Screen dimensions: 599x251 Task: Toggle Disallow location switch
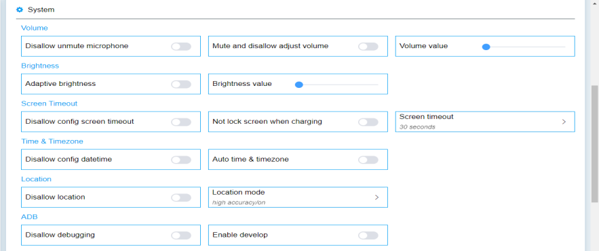181,198
